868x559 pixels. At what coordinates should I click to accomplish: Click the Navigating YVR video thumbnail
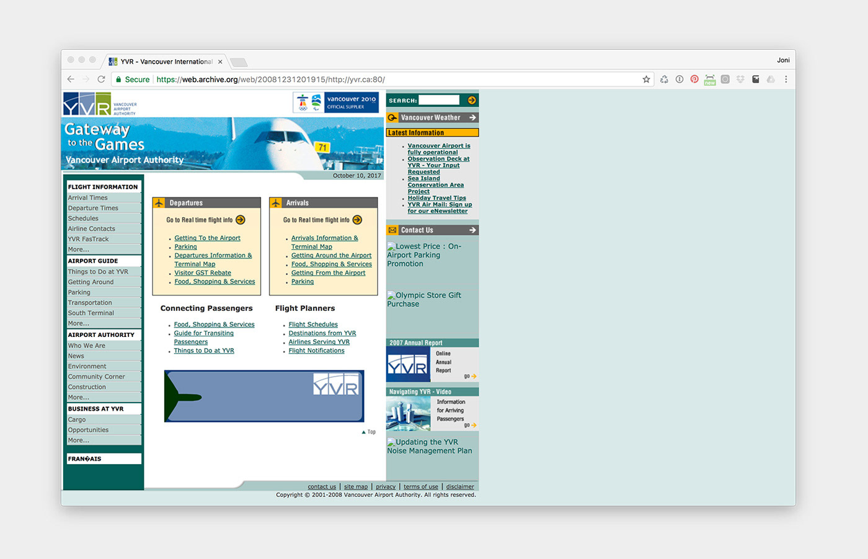(x=407, y=414)
